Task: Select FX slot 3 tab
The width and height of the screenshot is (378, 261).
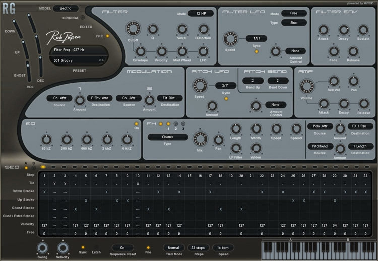Action: coord(183,124)
